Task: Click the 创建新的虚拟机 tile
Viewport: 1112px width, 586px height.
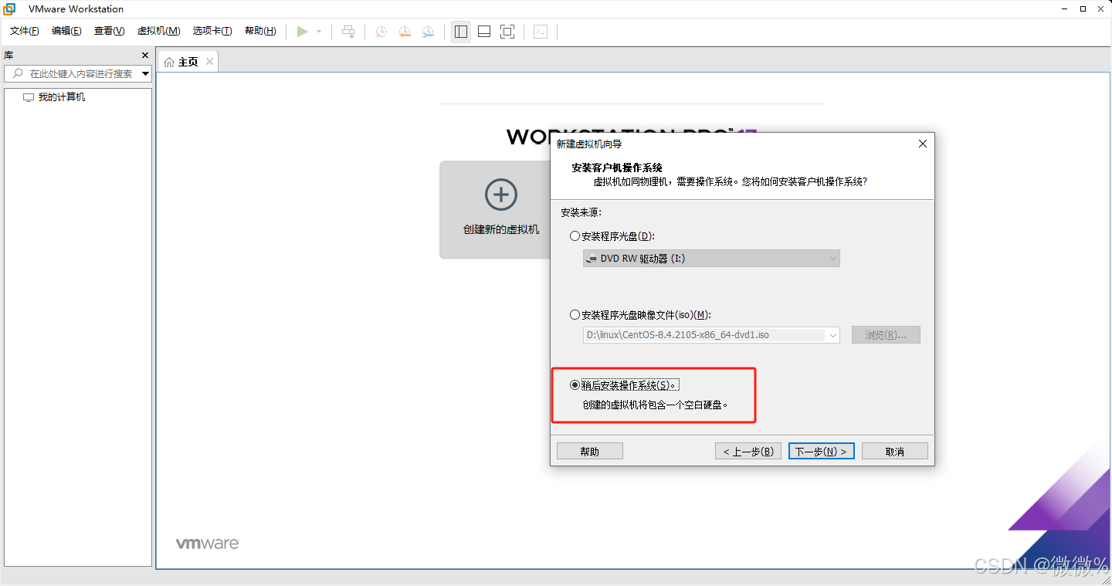Action: click(495, 209)
